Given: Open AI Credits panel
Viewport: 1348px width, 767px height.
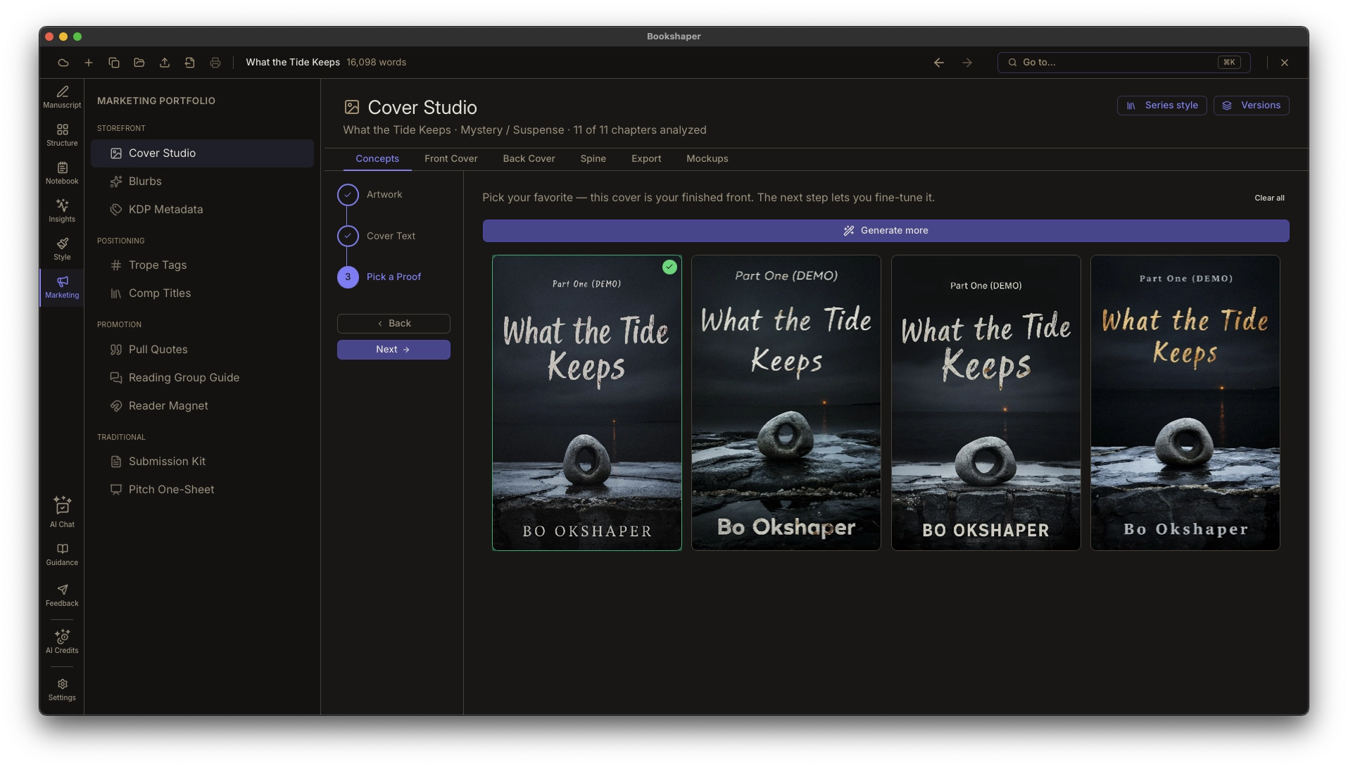Looking at the screenshot, I should 62,642.
